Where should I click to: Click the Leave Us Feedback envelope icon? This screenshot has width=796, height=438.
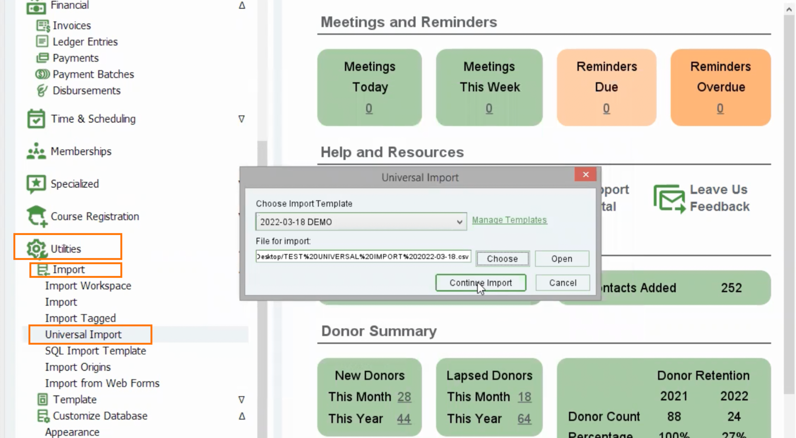[669, 199]
